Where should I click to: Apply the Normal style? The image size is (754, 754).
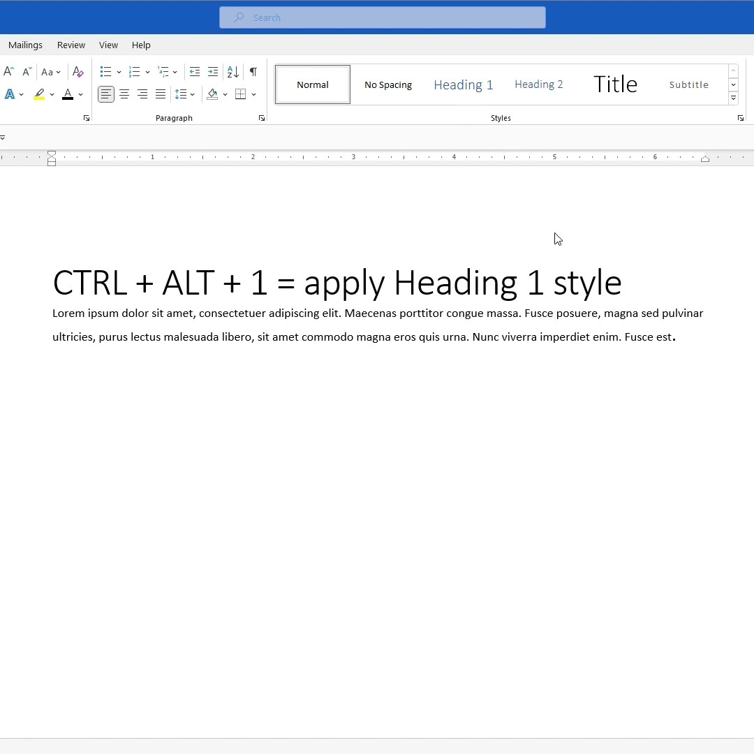[x=313, y=84]
